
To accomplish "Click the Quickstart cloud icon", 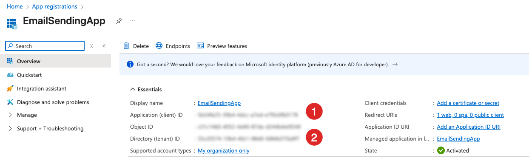I will 10,75.
